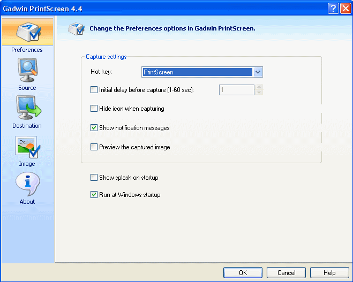Image resolution: width=353 pixels, height=282 pixels.
Task: Close the Gadwin PrintScreen dialog
Action: click(x=346, y=9)
